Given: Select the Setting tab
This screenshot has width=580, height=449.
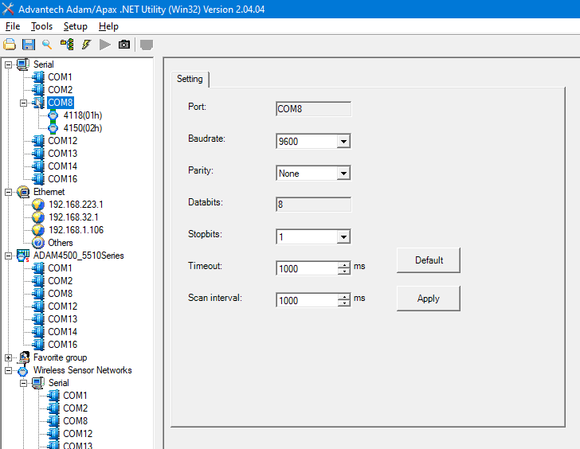Looking at the screenshot, I should (190, 79).
